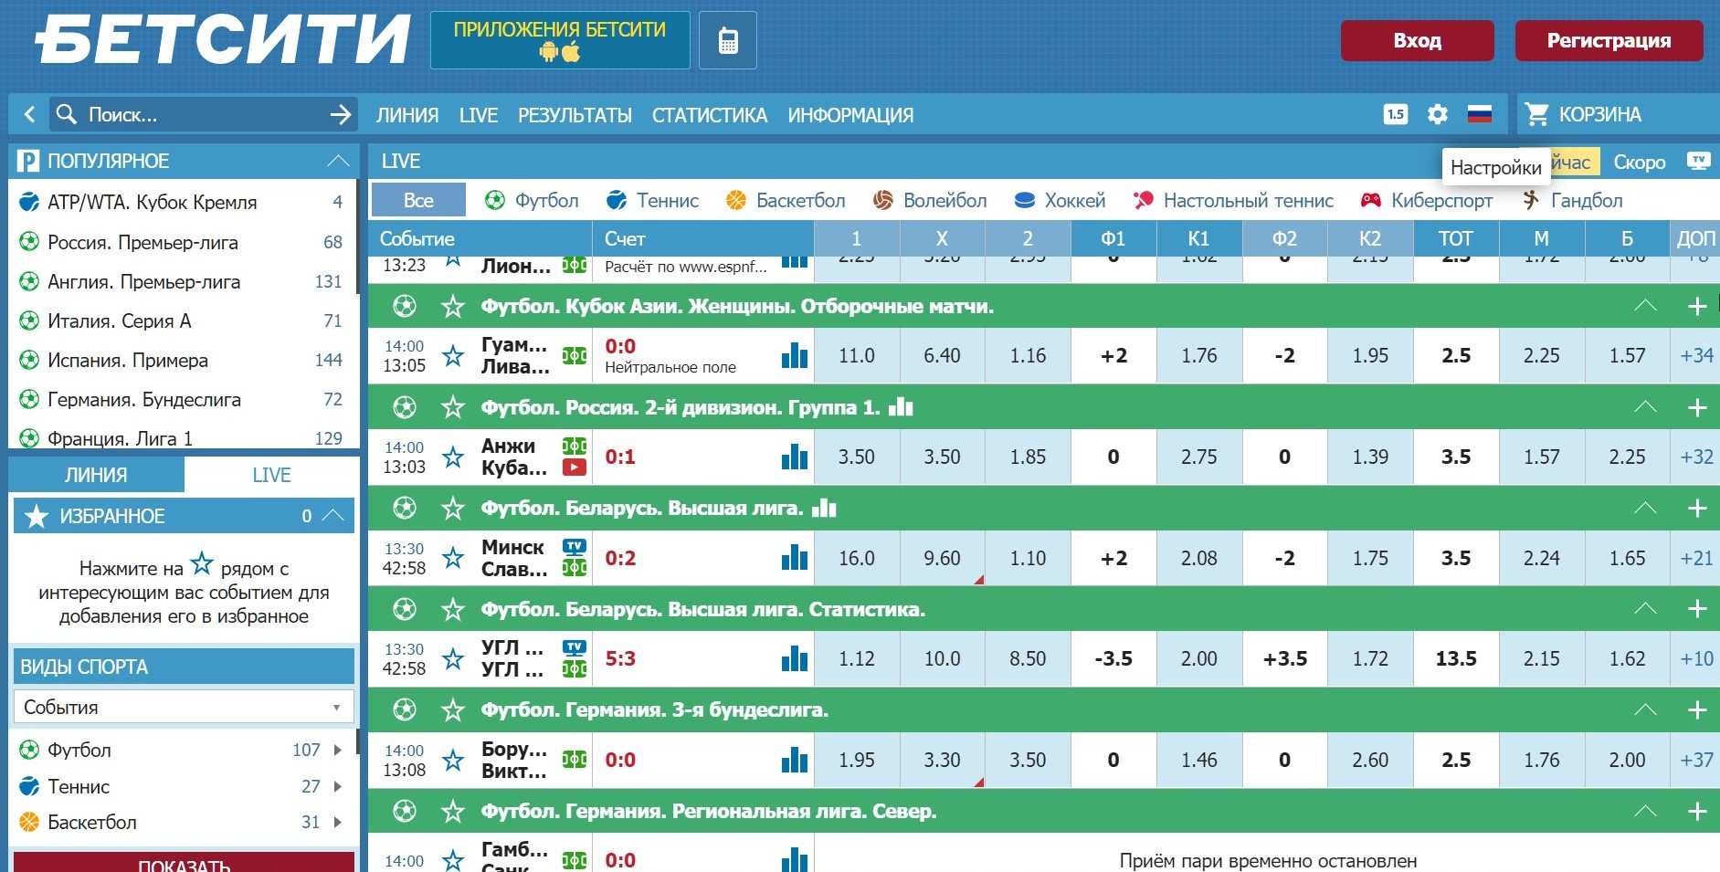Screen dimensions: 1720x872
Task: Open the mobile version phone icon
Action: point(728,40)
